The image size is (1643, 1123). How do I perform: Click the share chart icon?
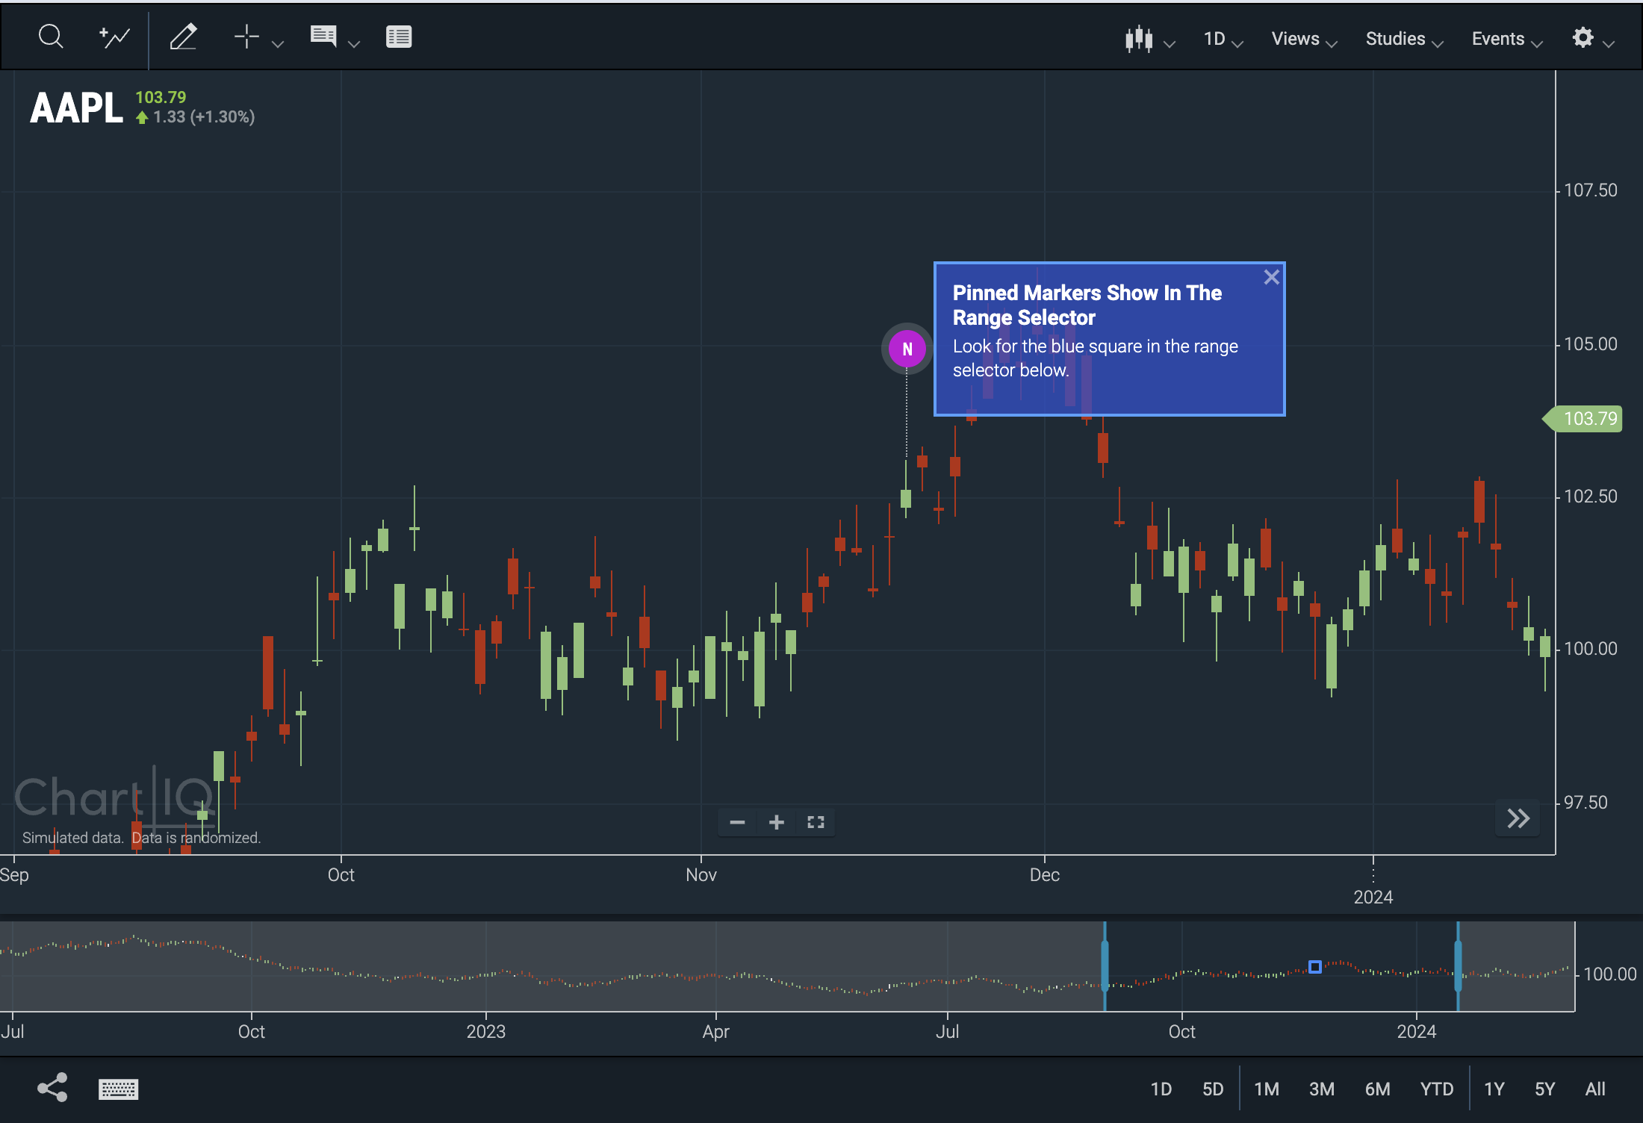pyautogui.click(x=52, y=1088)
